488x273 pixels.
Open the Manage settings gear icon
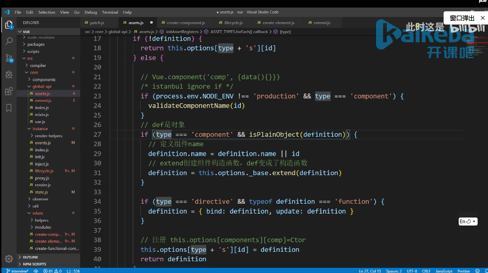pos(9,258)
